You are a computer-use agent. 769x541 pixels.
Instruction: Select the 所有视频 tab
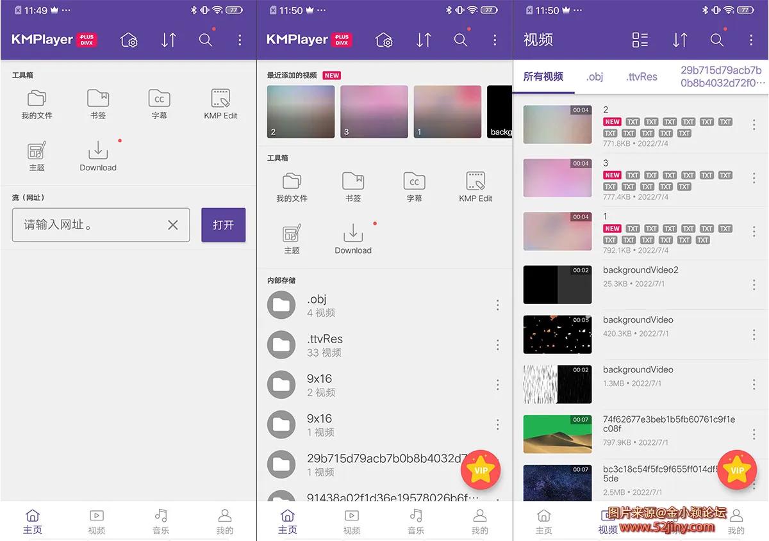[543, 77]
